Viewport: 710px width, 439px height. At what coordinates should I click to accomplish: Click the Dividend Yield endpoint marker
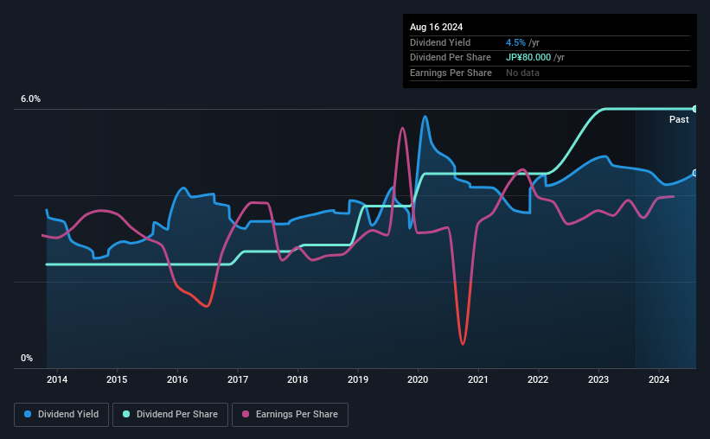pyautogui.click(x=695, y=174)
